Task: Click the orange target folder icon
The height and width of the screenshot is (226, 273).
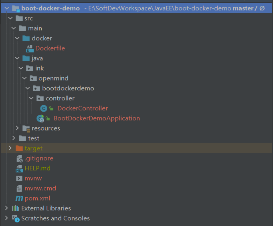Action: point(19,148)
